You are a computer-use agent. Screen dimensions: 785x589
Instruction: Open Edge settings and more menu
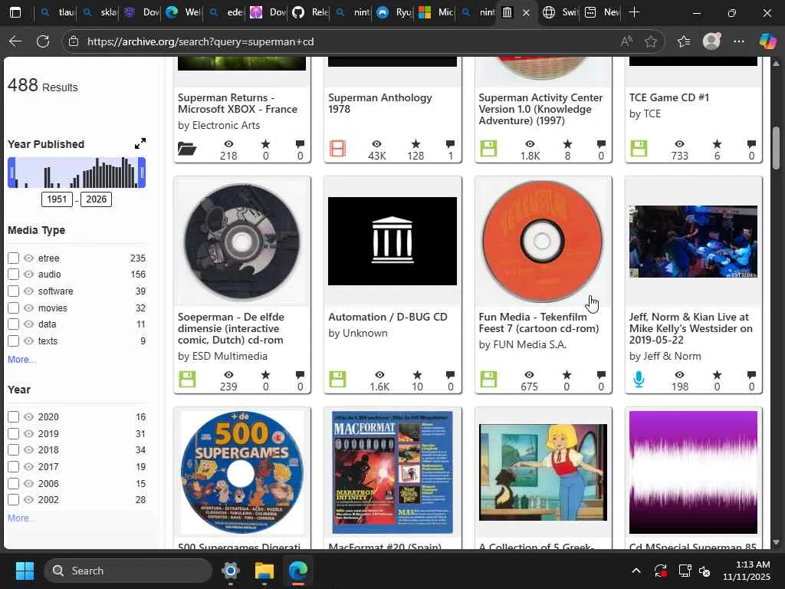(739, 41)
